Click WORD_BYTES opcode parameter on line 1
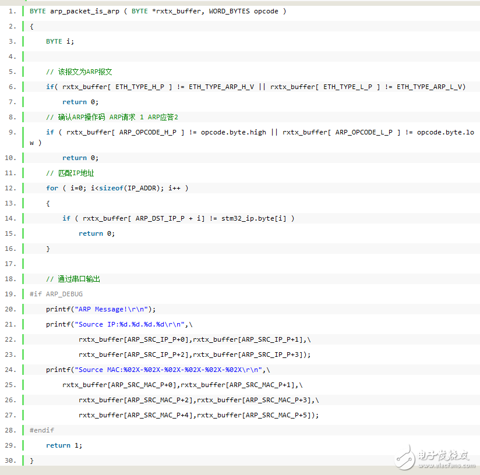480x475 pixels. [243, 11]
